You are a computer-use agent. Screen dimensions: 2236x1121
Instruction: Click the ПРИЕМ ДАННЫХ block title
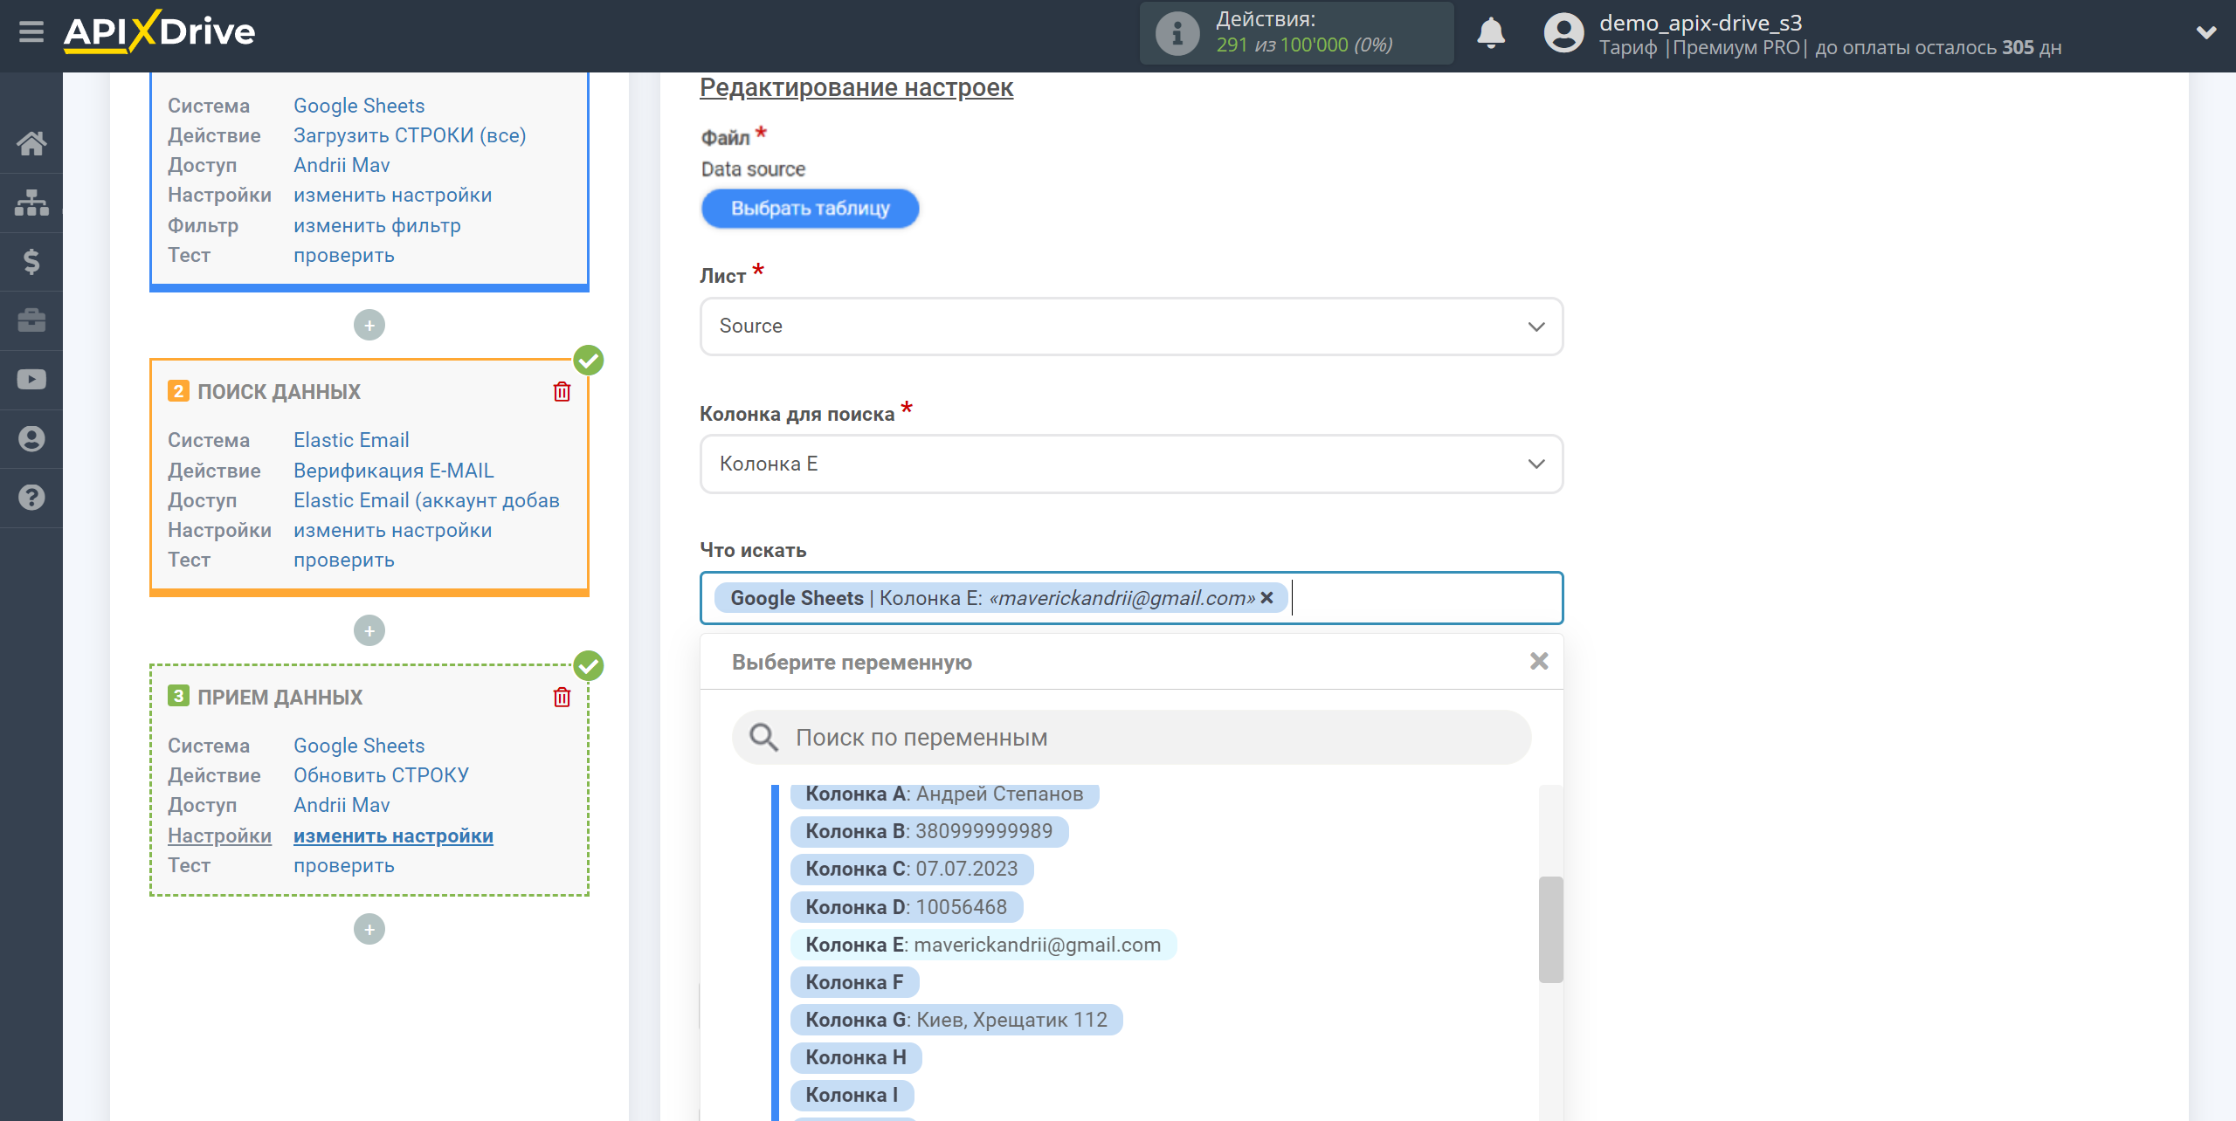279,698
